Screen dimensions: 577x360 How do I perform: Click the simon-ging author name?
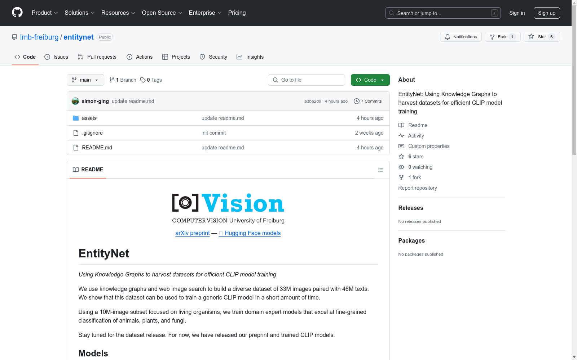[x=95, y=101]
